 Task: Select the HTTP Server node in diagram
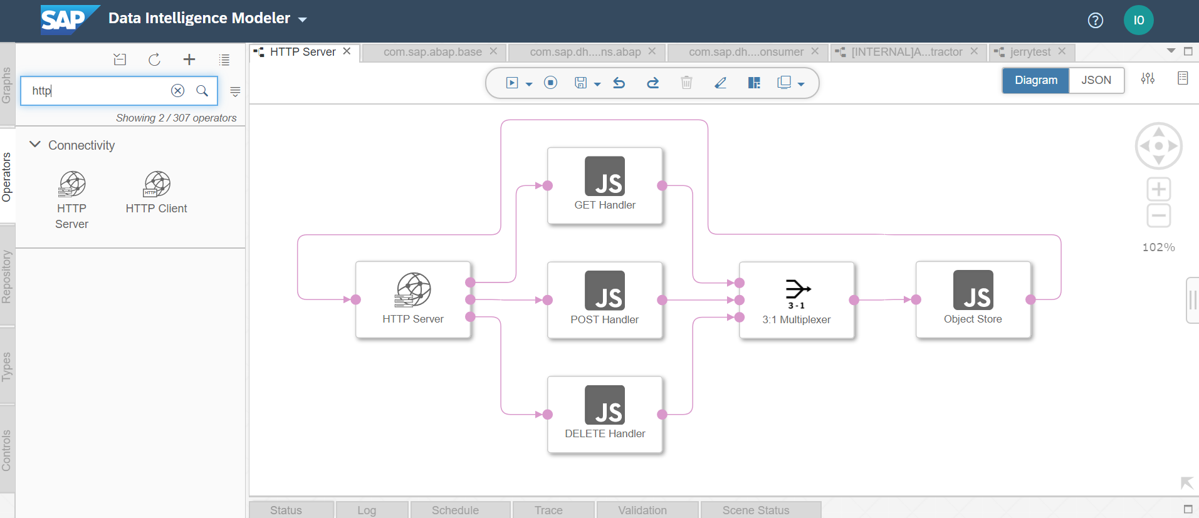click(413, 300)
